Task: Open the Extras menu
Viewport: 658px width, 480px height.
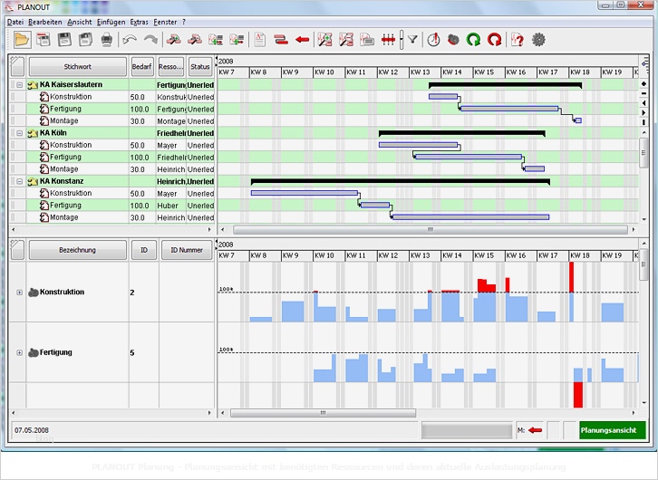Action: click(139, 22)
